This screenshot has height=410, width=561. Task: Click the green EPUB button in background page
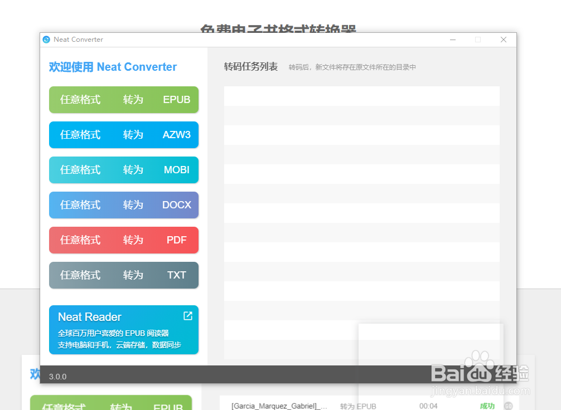click(111, 403)
